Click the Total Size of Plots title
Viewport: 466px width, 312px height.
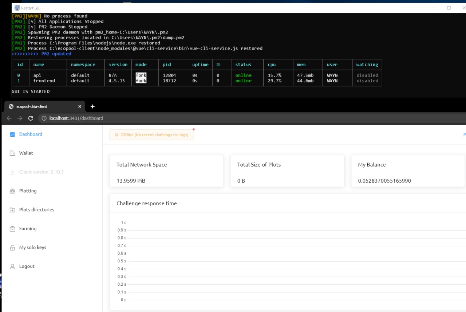(x=259, y=165)
